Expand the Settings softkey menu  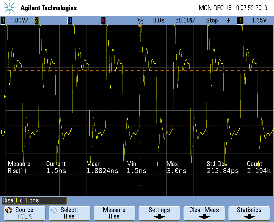click(159, 213)
